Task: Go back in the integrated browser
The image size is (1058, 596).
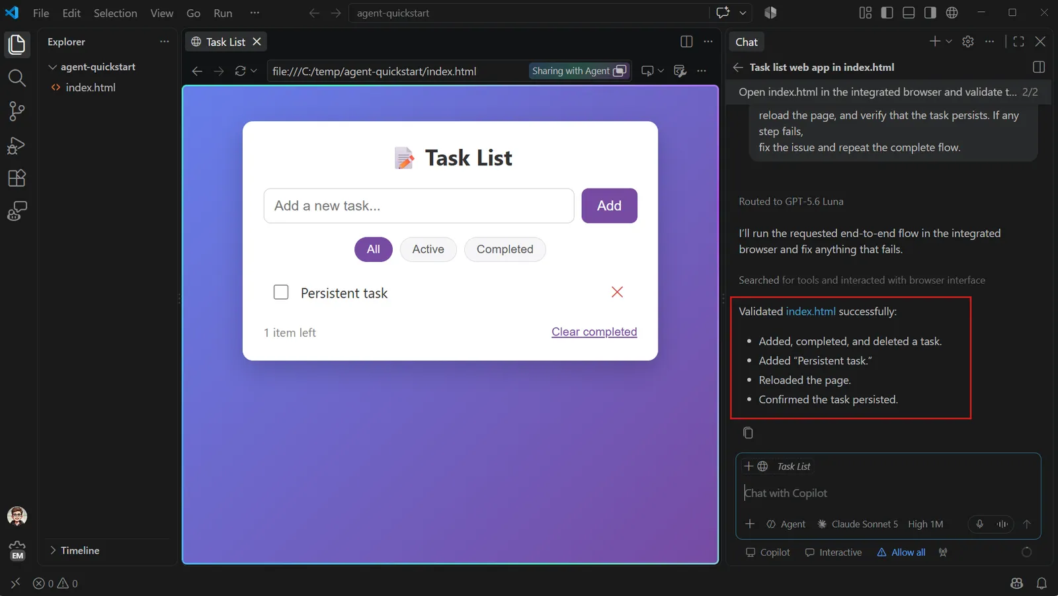Action: pos(197,71)
